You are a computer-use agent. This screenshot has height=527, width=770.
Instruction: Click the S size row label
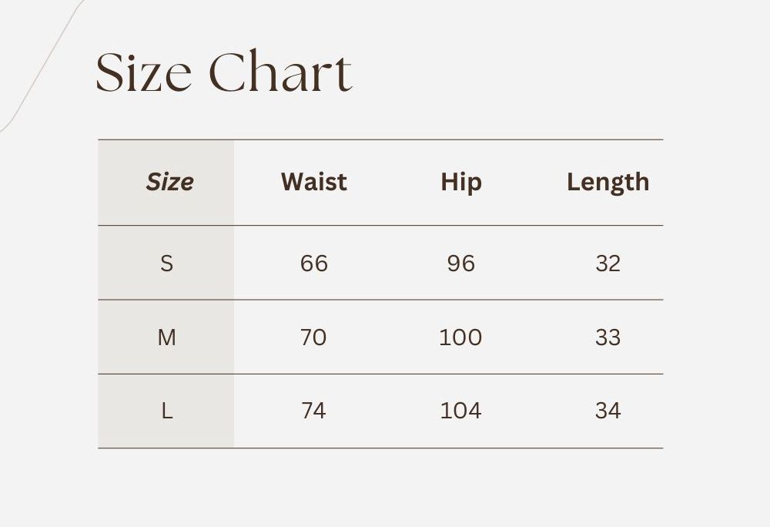coord(166,263)
